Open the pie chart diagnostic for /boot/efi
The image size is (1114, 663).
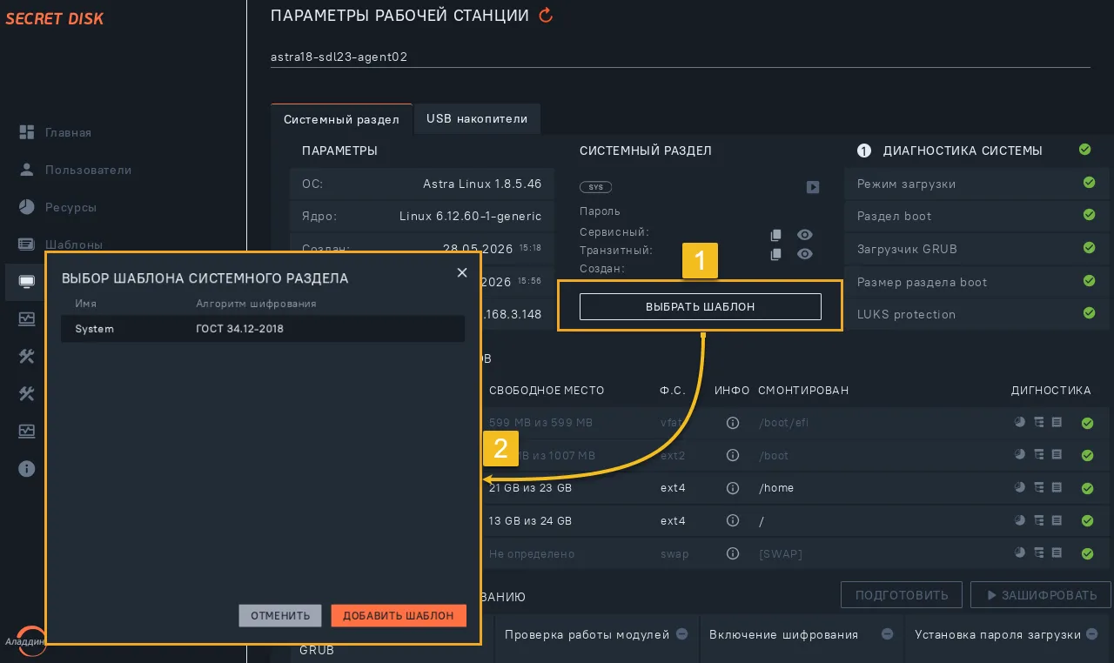tap(1020, 422)
